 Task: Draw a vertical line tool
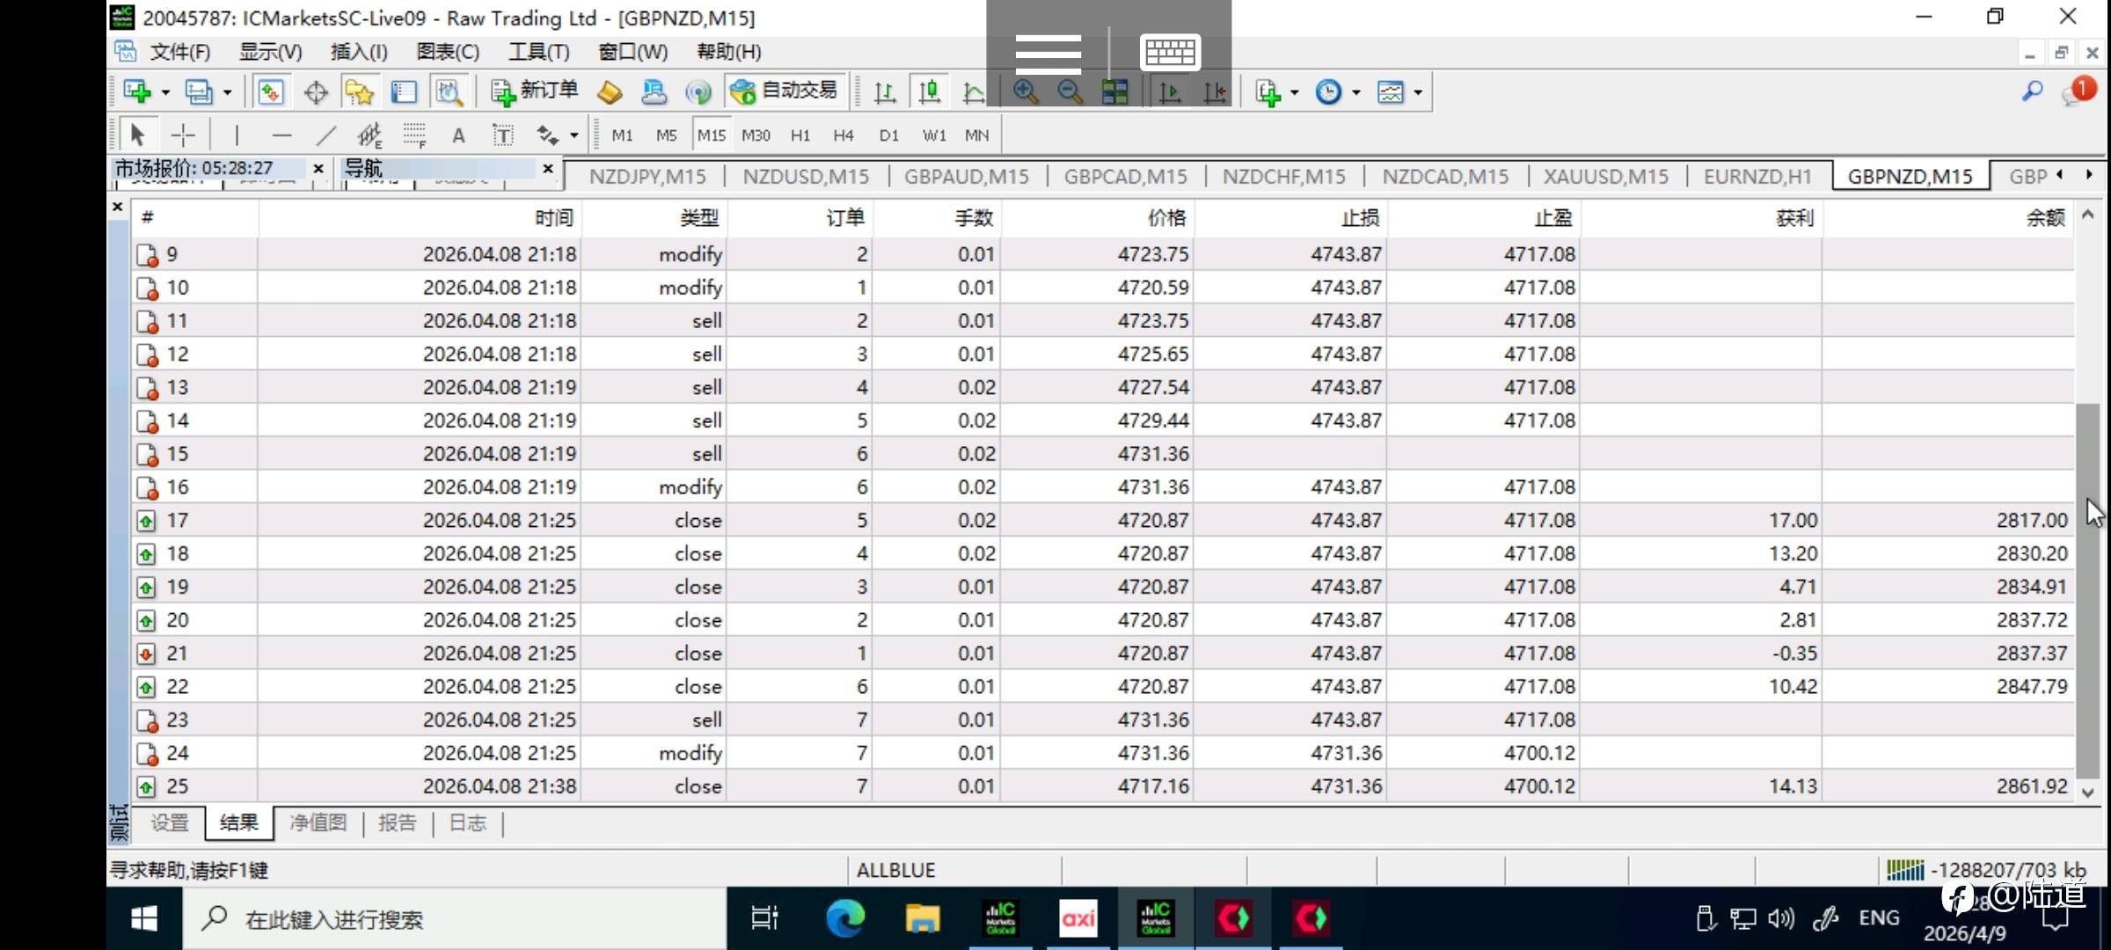(x=237, y=135)
